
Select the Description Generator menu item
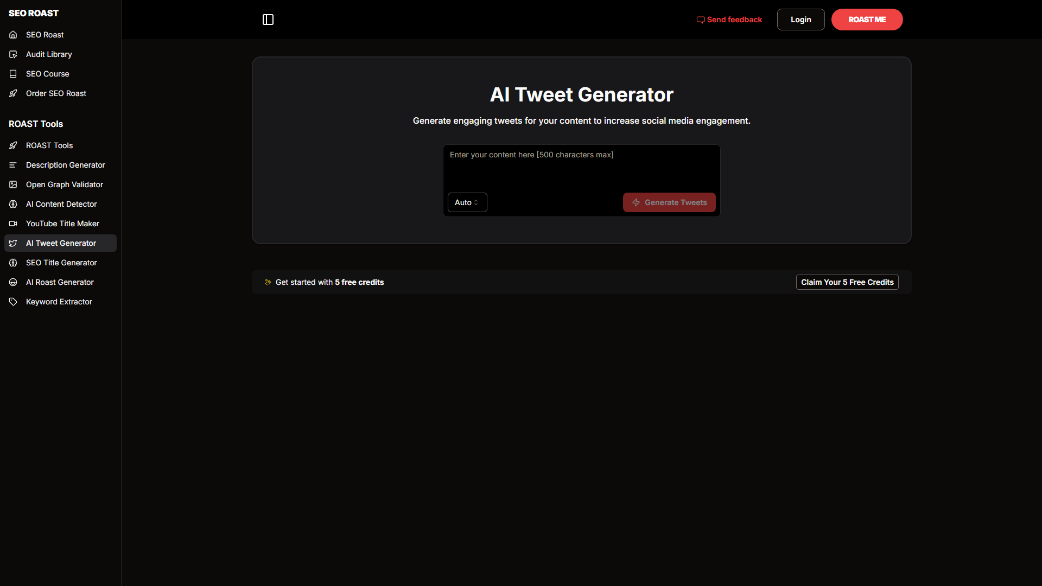tap(65, 164)
